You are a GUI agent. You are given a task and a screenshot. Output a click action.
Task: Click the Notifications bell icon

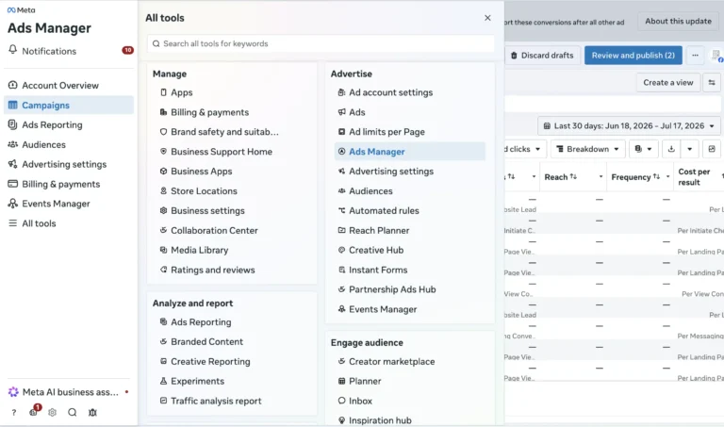pyautogui.click(x=13, y=50)
